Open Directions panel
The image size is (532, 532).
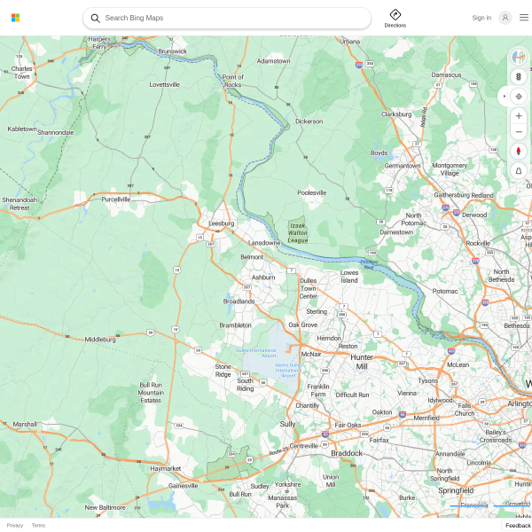[x=395, y=19]
